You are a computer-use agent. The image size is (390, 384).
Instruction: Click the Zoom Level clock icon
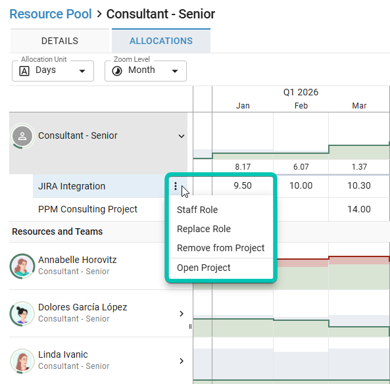(117, 71)
